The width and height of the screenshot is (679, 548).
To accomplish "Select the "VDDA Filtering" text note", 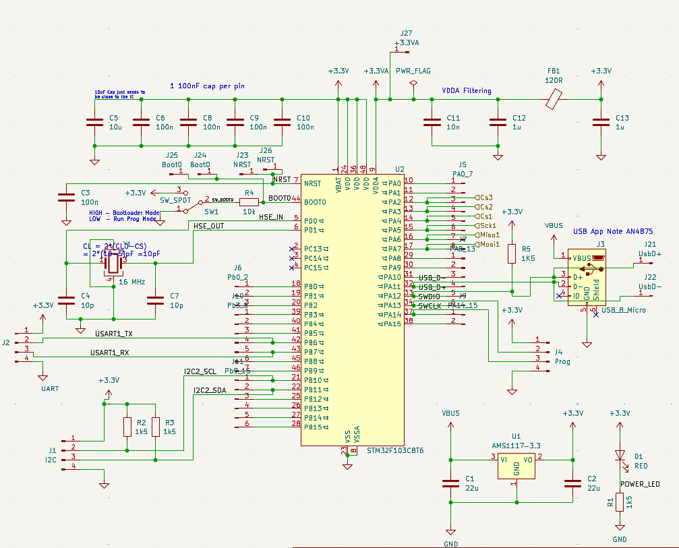I will click(467, 91).
